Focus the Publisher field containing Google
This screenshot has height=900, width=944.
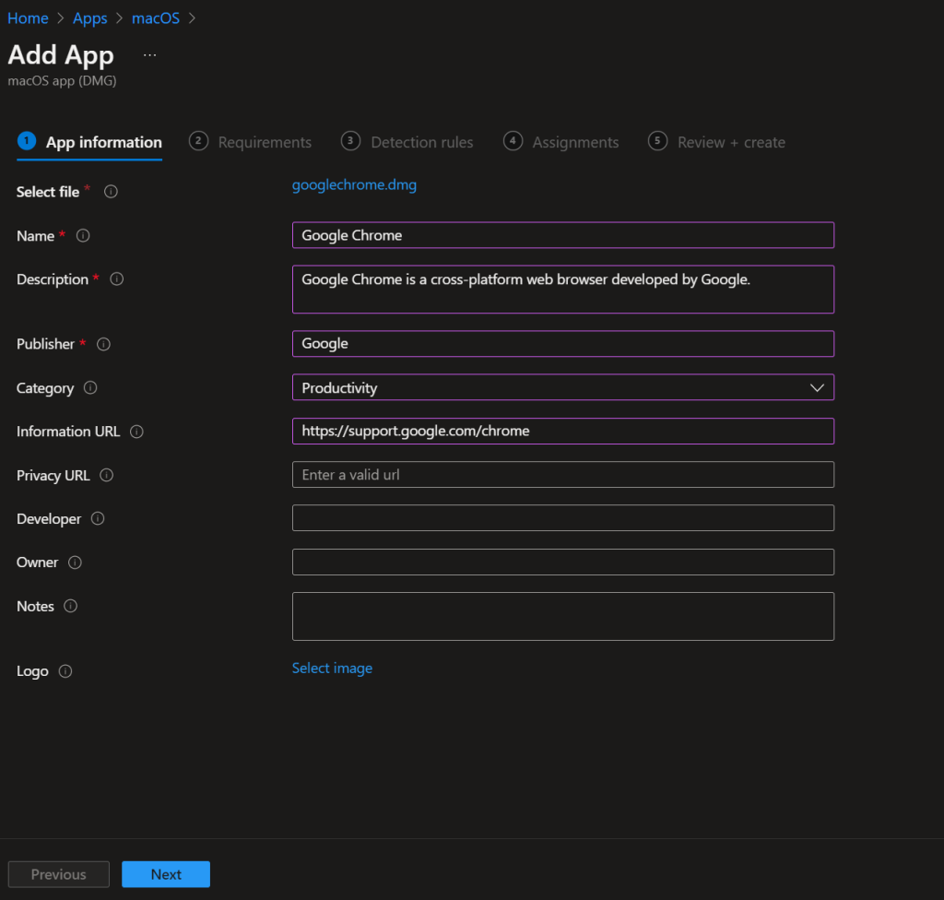click(x=563, y=343)
